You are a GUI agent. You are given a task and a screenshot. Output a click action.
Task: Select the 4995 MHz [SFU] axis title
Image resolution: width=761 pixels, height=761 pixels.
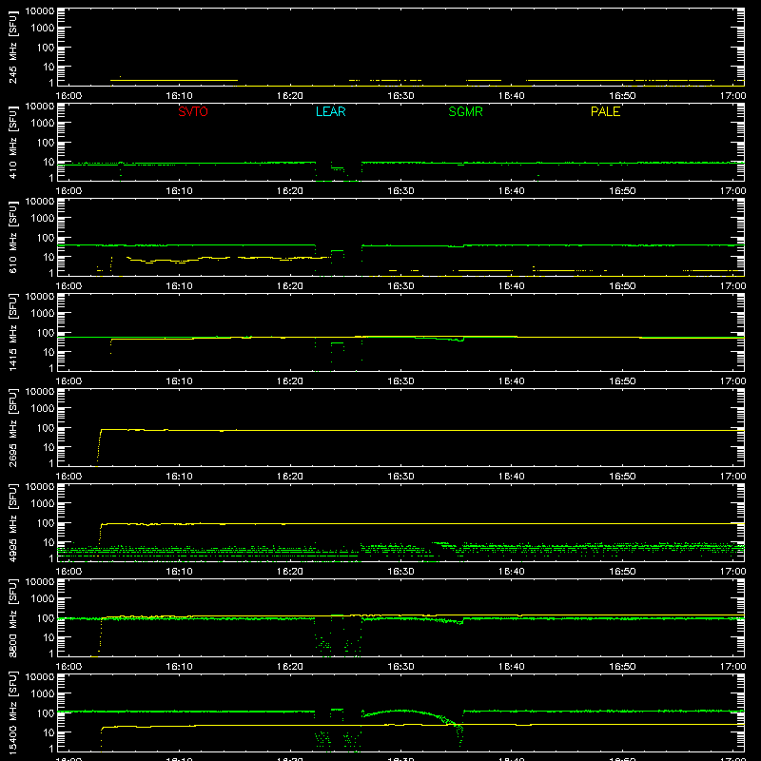pos(12,522)
